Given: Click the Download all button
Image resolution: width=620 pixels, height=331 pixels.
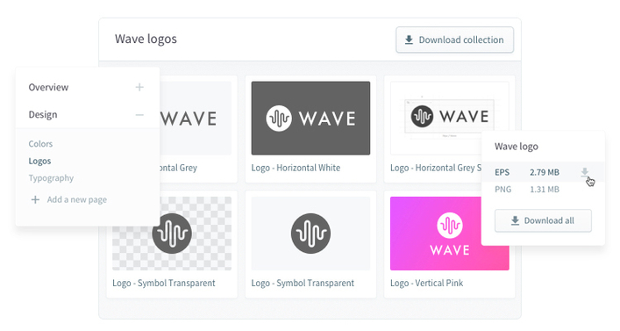Looking at the screenshot, I should [x=543, y=220].
